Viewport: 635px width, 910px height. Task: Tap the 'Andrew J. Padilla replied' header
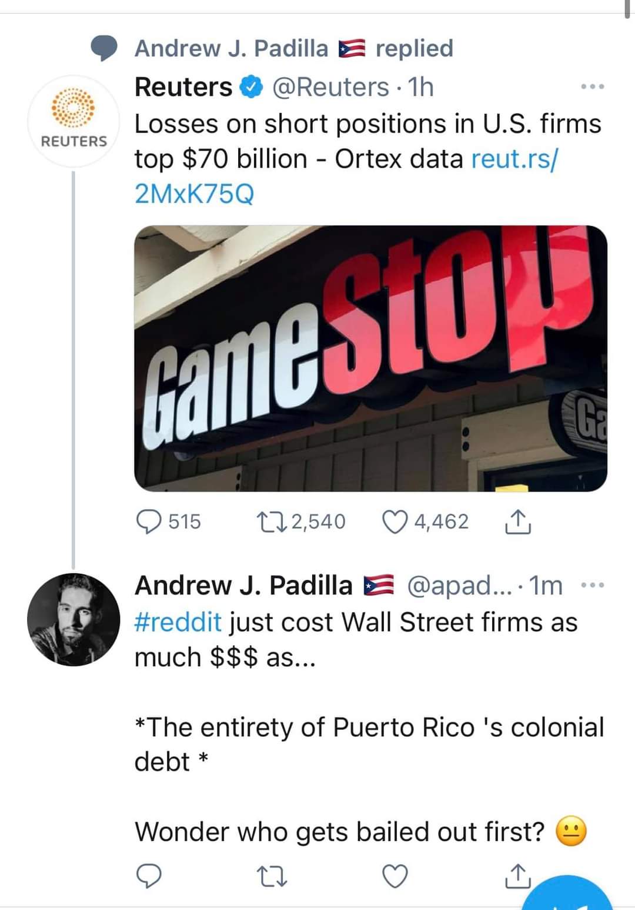coord(294,48)
